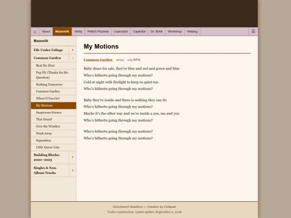Click the lyric starting "Baby shoes for sale"
The width and height of the screenshot is (291, 218).
pos(131,68)
